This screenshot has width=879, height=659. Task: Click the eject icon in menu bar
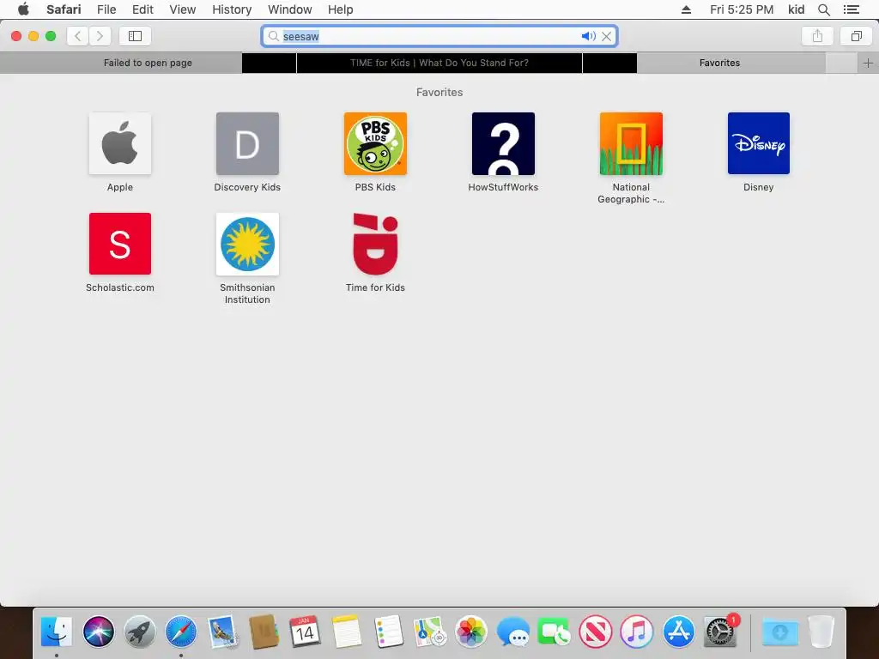point(686,9)
